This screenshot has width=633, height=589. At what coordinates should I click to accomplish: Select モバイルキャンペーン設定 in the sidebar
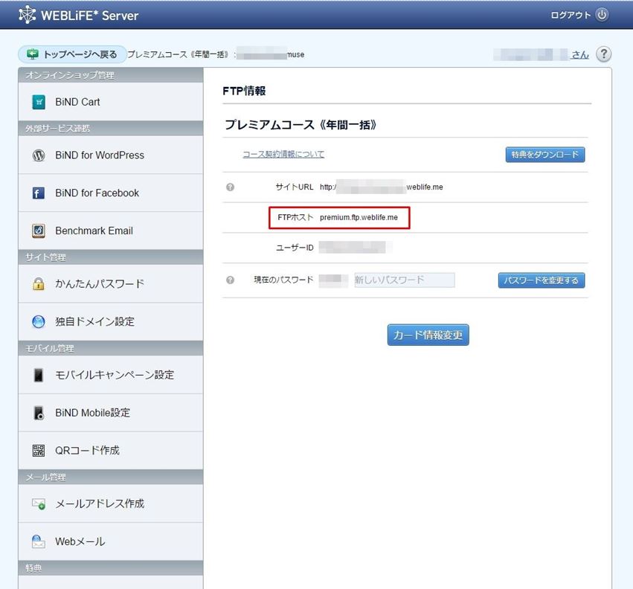point(111,375)
